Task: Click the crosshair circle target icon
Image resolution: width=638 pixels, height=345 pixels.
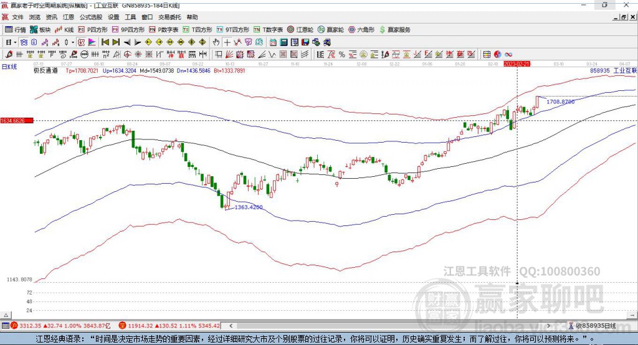Action: [x=127, y=55]
